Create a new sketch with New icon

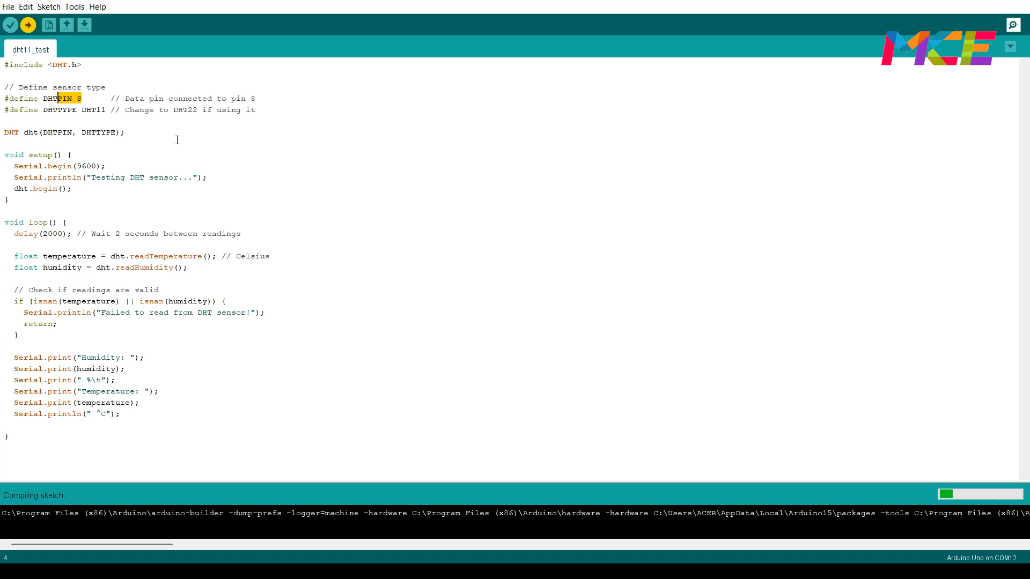[49, 25]
